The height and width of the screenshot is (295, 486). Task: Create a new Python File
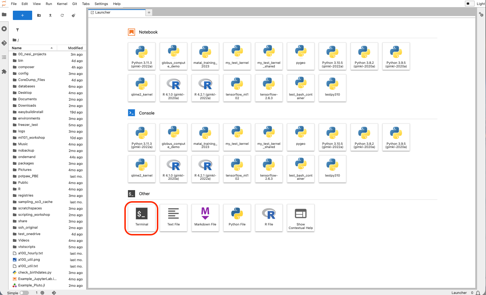pos(237,218)
